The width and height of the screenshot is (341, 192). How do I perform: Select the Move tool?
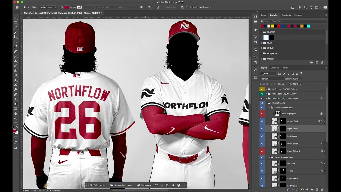(x=15, y=18)
